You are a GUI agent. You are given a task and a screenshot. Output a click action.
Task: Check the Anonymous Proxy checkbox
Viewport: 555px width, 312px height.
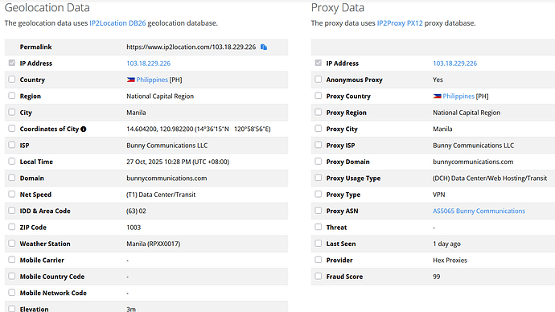point(319,80)
